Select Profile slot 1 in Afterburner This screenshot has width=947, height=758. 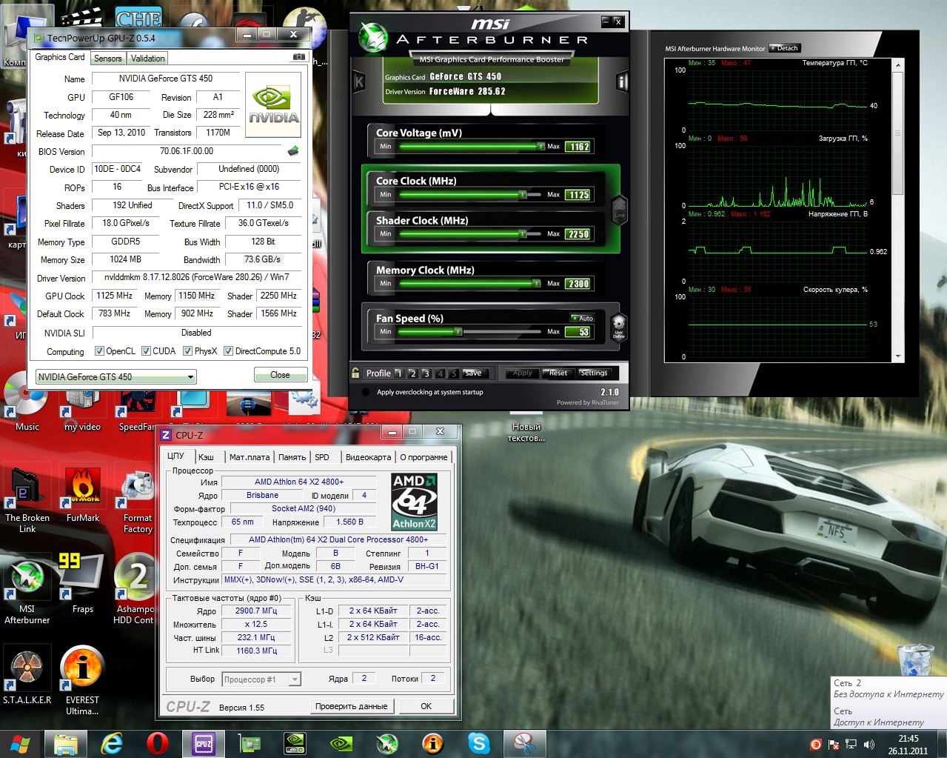pos(398,373)
